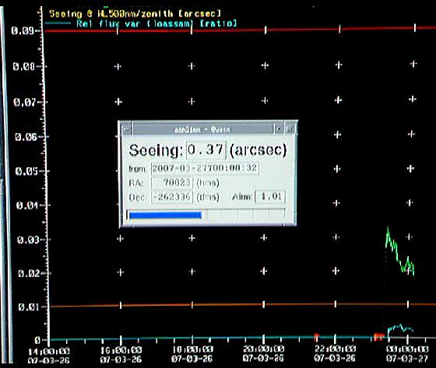436x368 pixels.
Task: Select the Airmass field showing 1.01
Action: point(270,197)
